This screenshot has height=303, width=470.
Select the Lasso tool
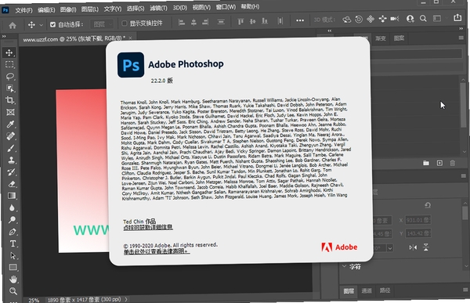click(10, 77)
